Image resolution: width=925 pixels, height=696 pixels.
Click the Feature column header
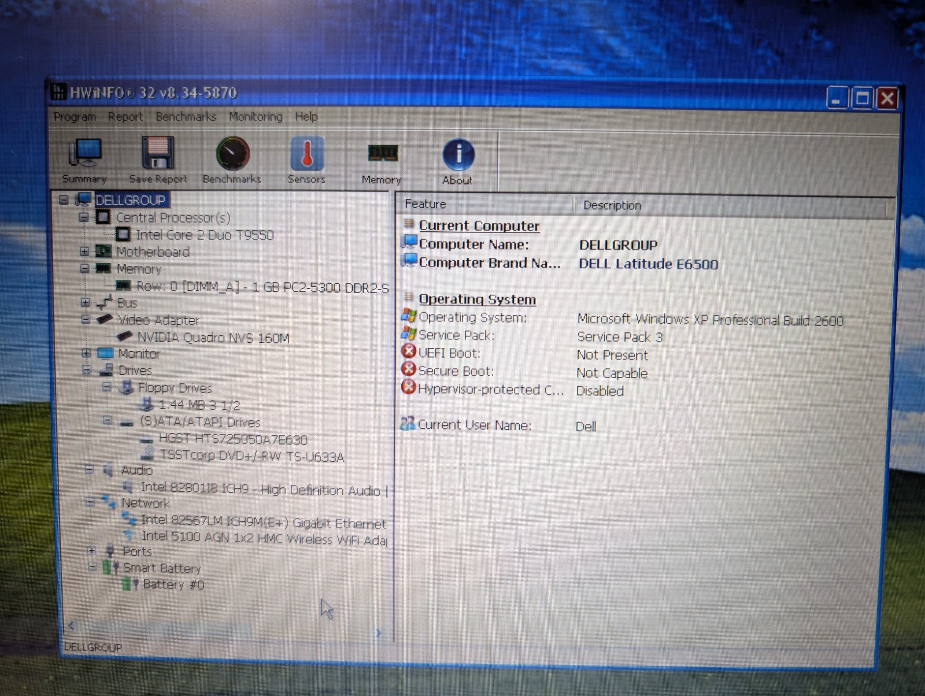(x=485, y=204)
